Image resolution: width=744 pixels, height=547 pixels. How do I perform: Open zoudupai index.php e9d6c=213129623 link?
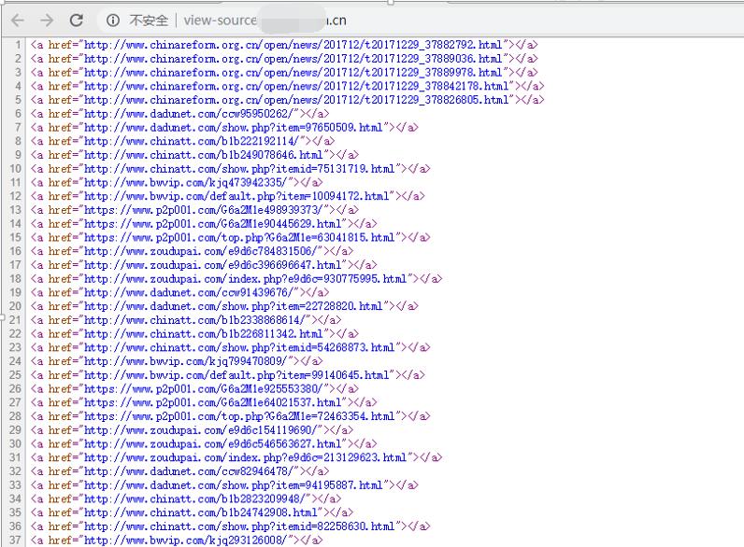(x=245, y=457)
